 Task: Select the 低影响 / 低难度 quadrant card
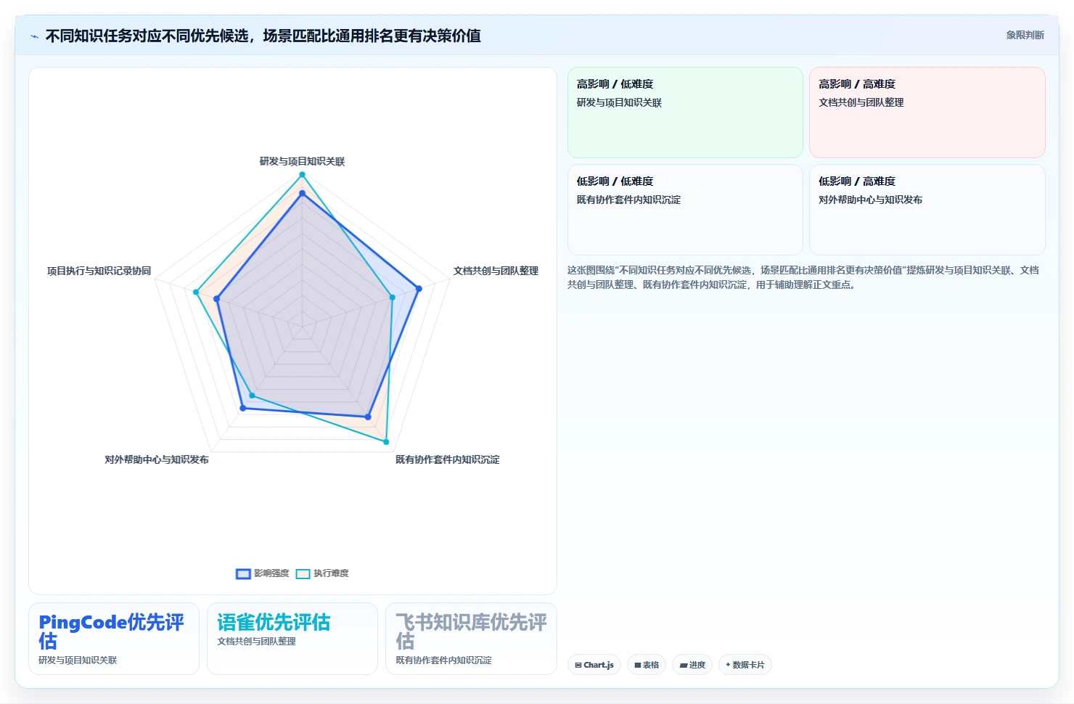point(685,210)
